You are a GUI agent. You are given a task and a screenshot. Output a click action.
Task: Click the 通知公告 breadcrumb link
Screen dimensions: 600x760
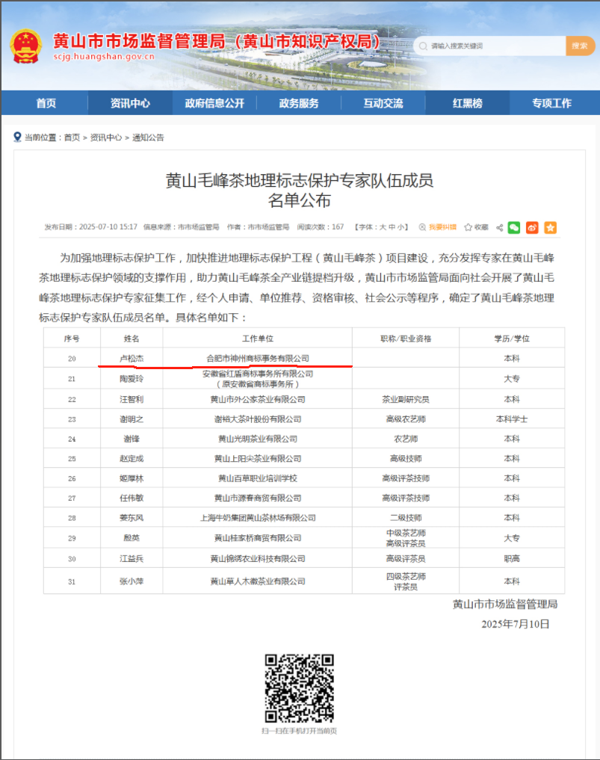click(148, 138)
